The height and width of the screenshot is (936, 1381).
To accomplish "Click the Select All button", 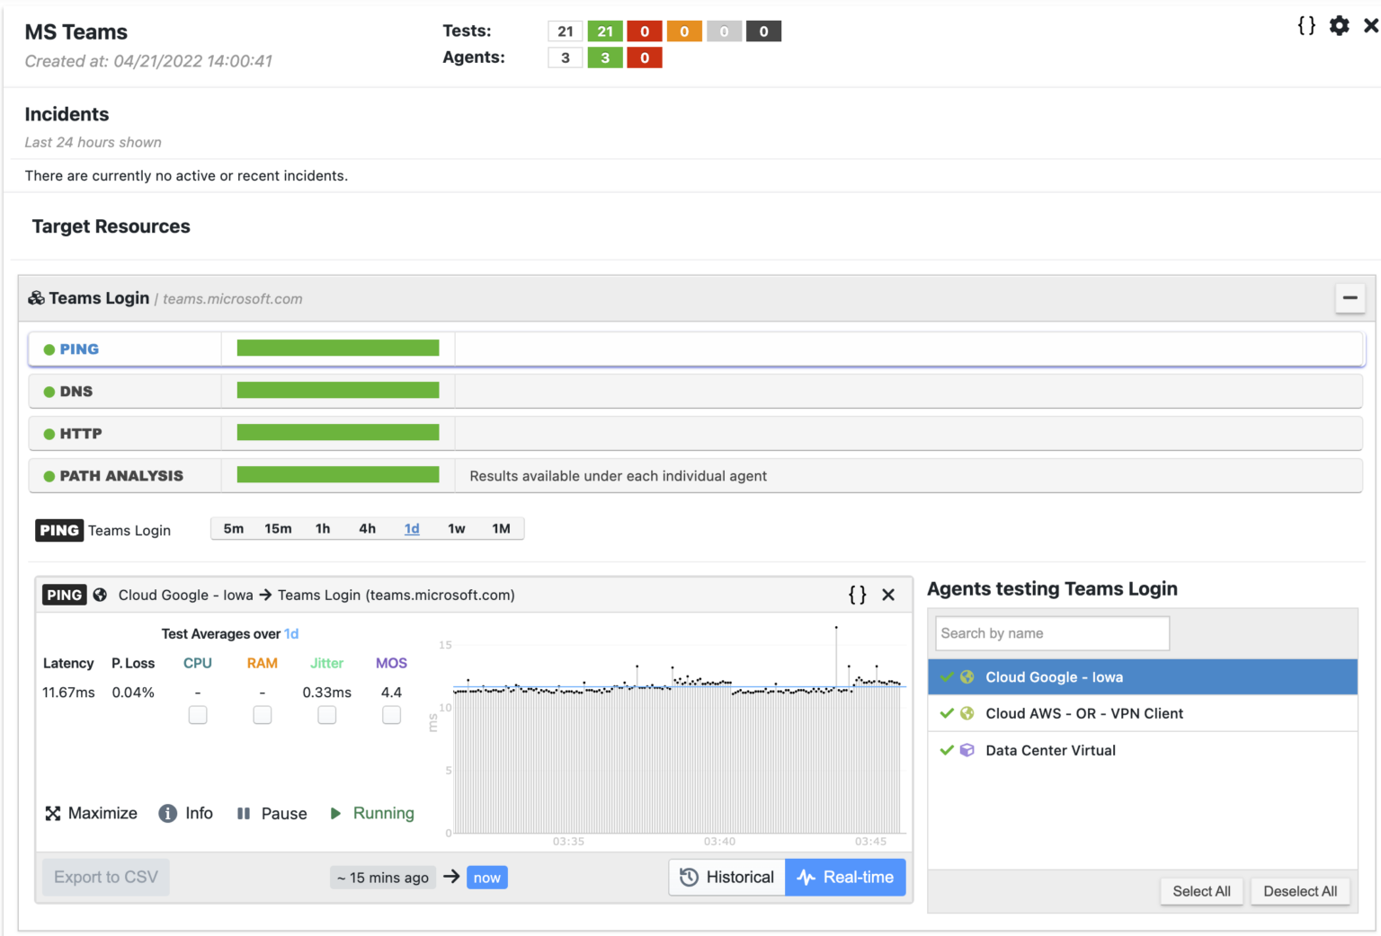I will click(x=1201, y=891).
